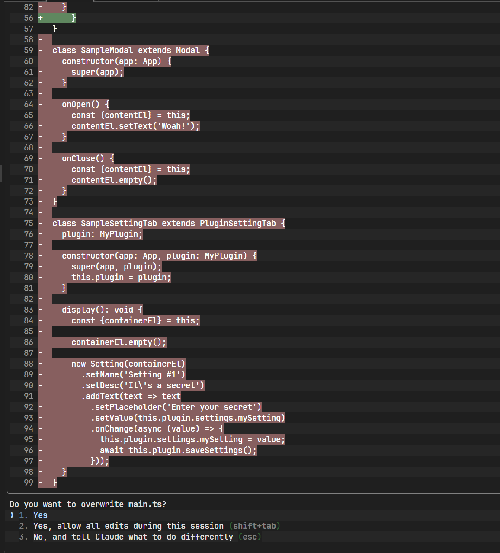This screenshot has width=500, height=553.
Task: Click the 'this.plugin = plugin;' line
Action: [121, 277]
